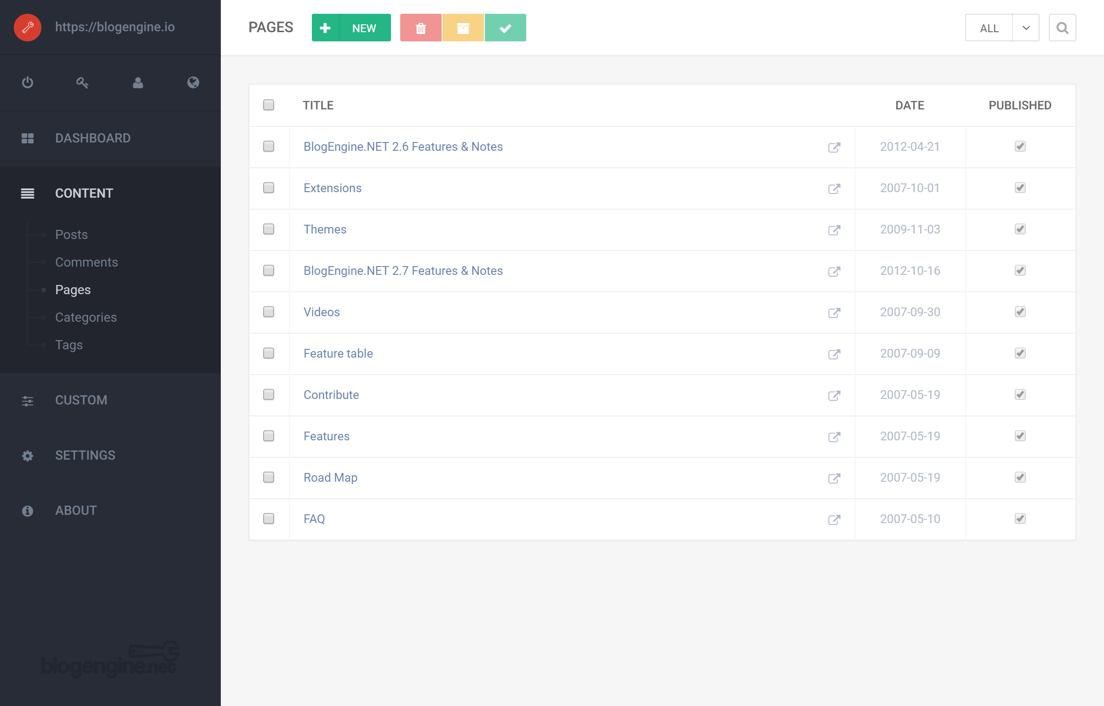Viewport: 1104px width, 706px height.
Task: Open the FAQ page link
Action: 314,519
